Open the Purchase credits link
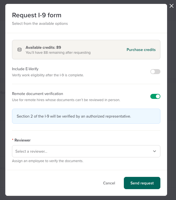This screenshot has width=176, height=200. 141,50
